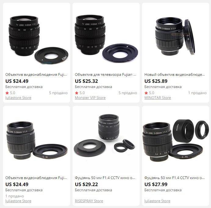This screenshot has height=208, width=211.
Task: Visit the Monster VIP Store link
Action: (90, 98)
